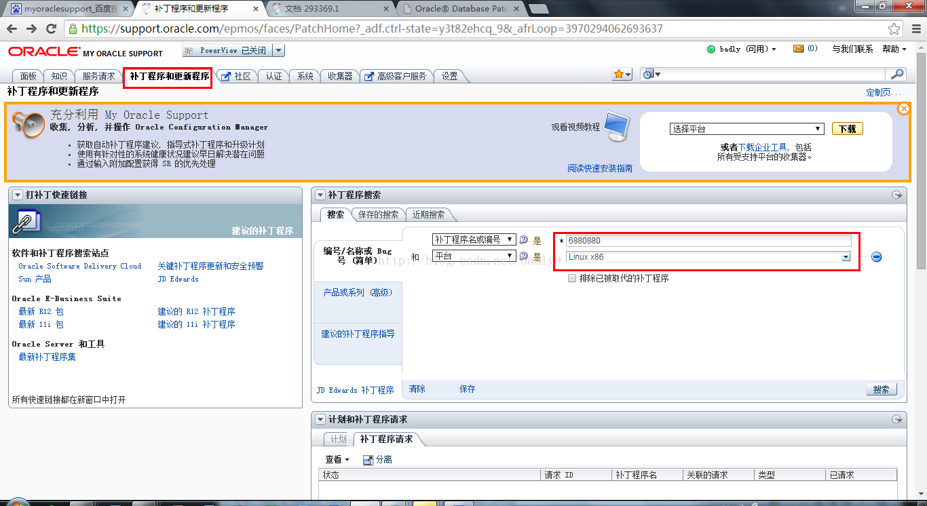This screenshot has height=506, width=927.
Task: Toggle 排除已被取代的补丁程序 checkbox
Action: (x=572, y=278)
